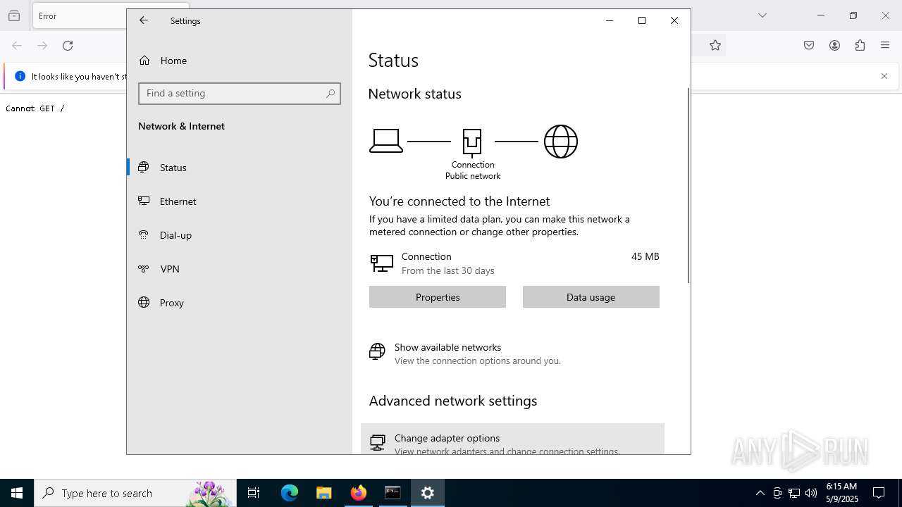Click the network tray icon
902x507 pixels.
[x=794, y=493]
